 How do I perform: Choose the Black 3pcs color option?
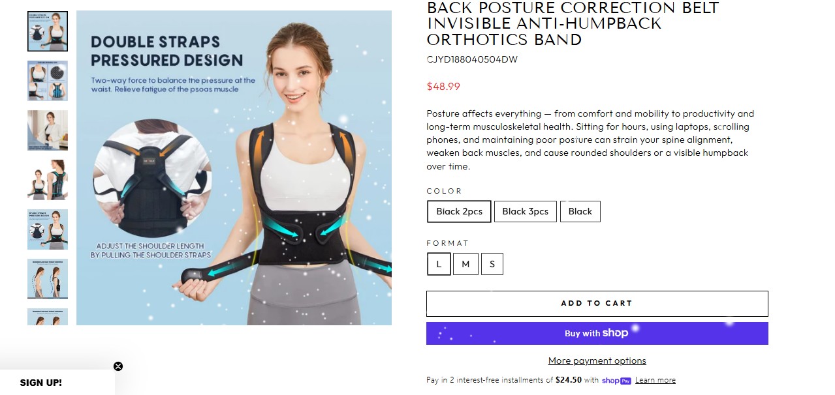(526, 211)
